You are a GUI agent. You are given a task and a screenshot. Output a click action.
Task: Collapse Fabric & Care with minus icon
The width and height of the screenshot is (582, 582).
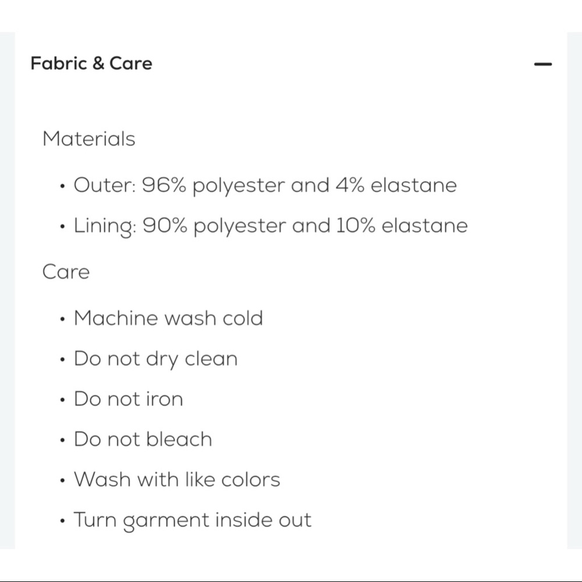point(542,64)
